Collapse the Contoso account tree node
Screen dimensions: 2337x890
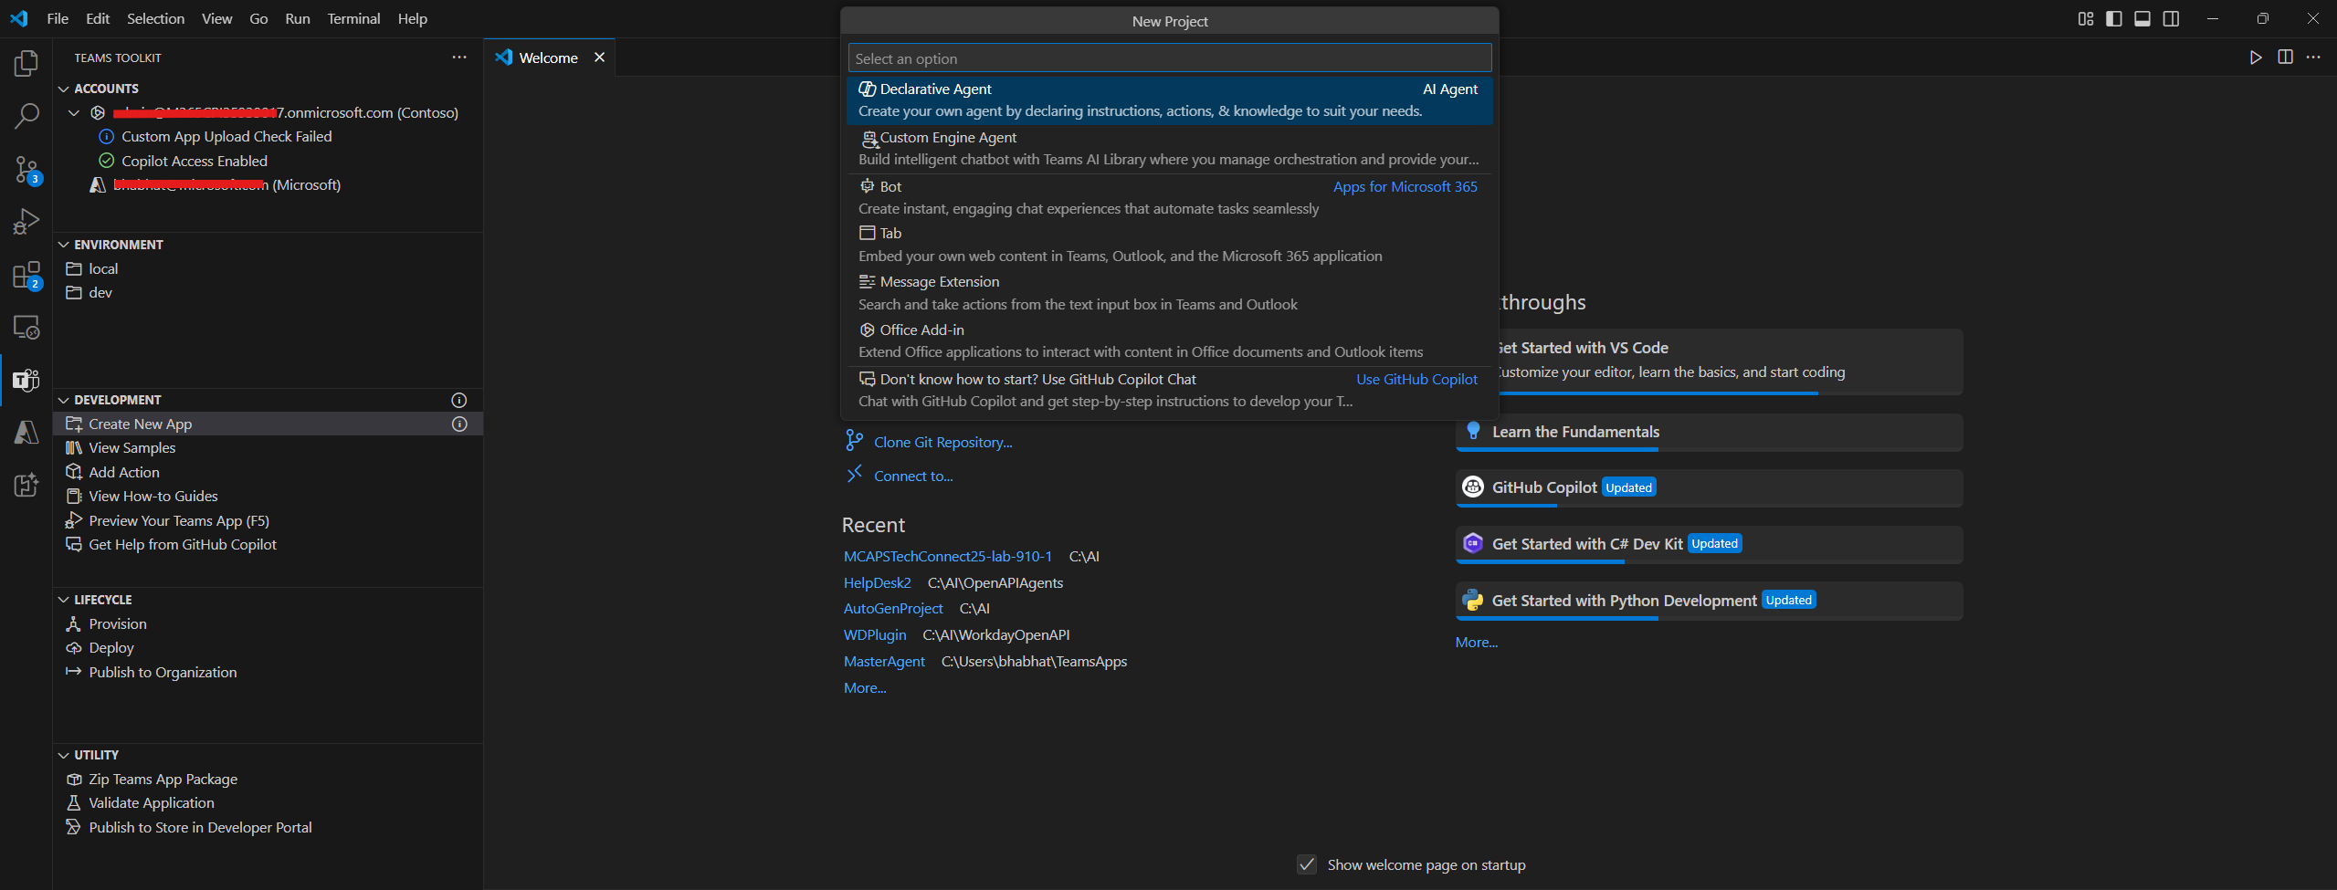click(75, 112)
